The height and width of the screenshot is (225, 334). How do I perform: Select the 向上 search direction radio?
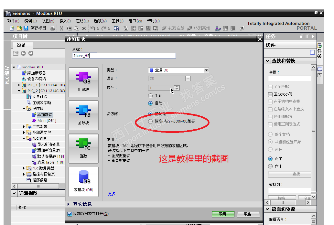point(270,166)
